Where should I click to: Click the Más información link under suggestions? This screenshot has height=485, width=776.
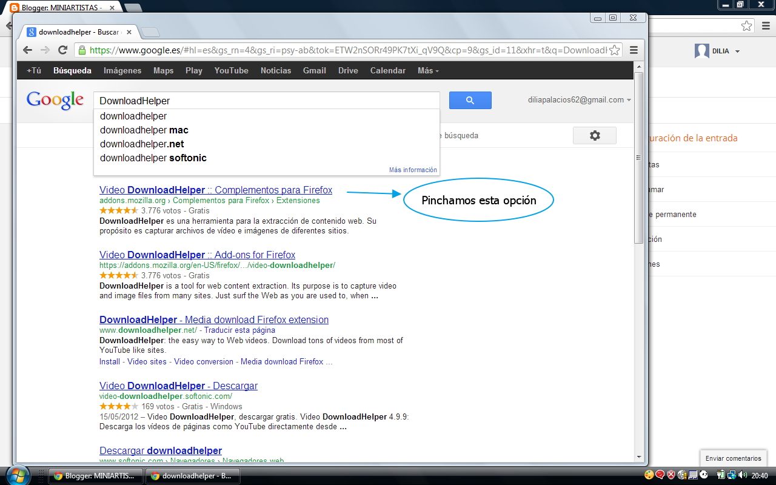pyautogui.click(x=413, y=170)
